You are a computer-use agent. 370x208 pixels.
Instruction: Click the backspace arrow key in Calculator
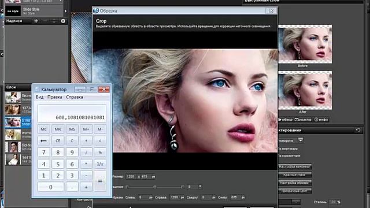[x=44, y=141]
